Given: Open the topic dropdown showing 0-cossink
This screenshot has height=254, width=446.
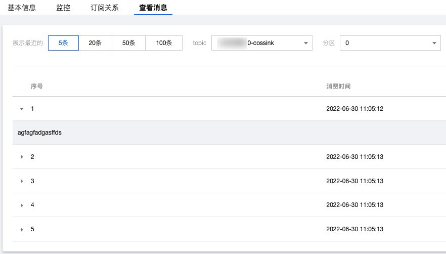Looking at the screenshot, I should pyautogui.click(x=262, y=43).
